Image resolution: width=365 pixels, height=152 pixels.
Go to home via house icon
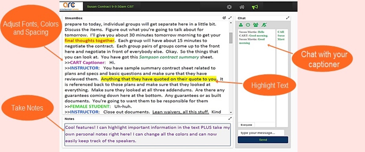[x=242, y=7]
